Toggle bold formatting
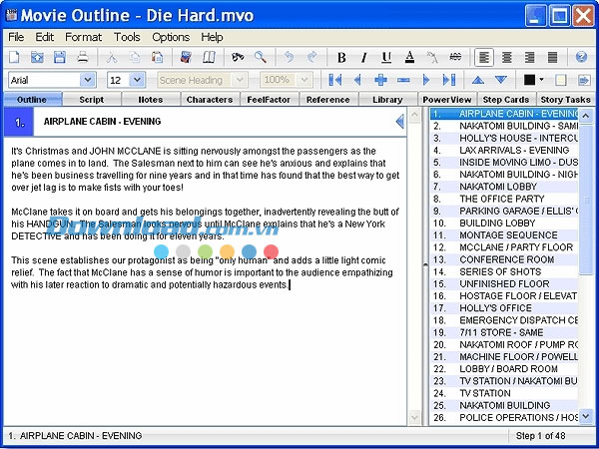 coord(341,57)
